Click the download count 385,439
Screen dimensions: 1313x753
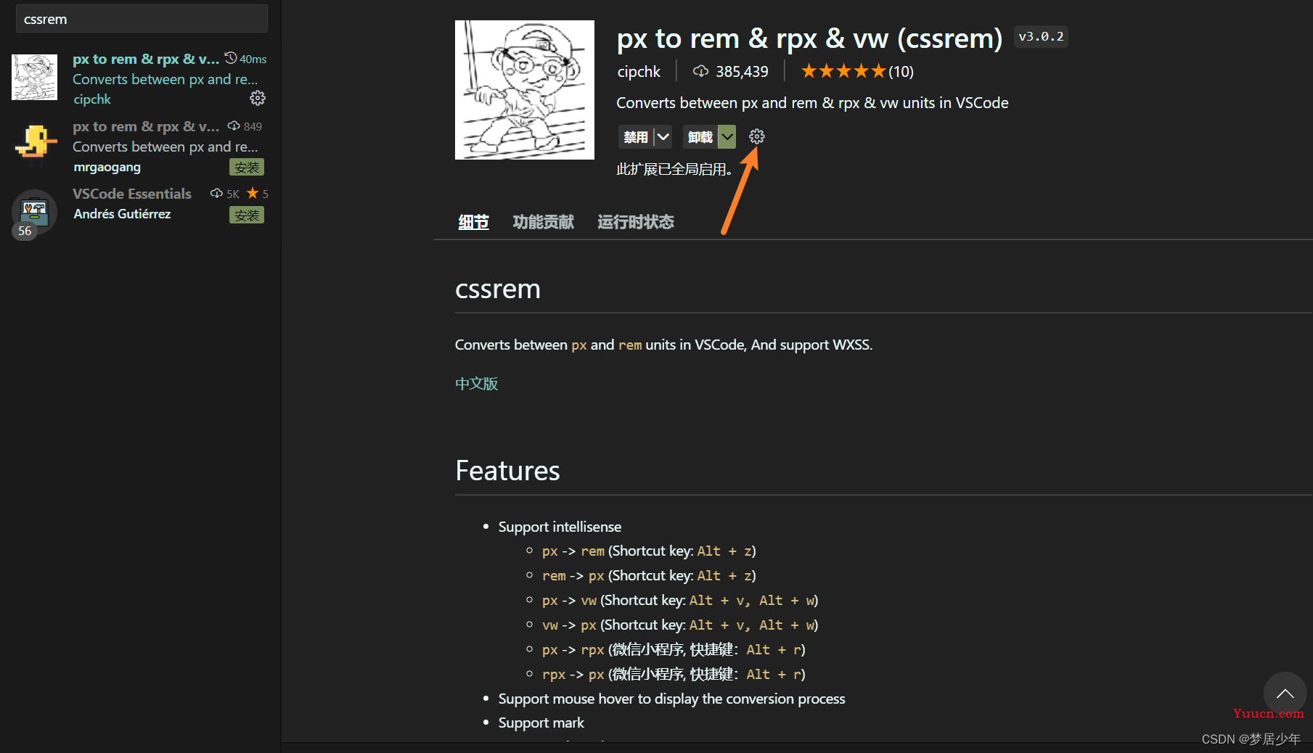click(731, 72)
